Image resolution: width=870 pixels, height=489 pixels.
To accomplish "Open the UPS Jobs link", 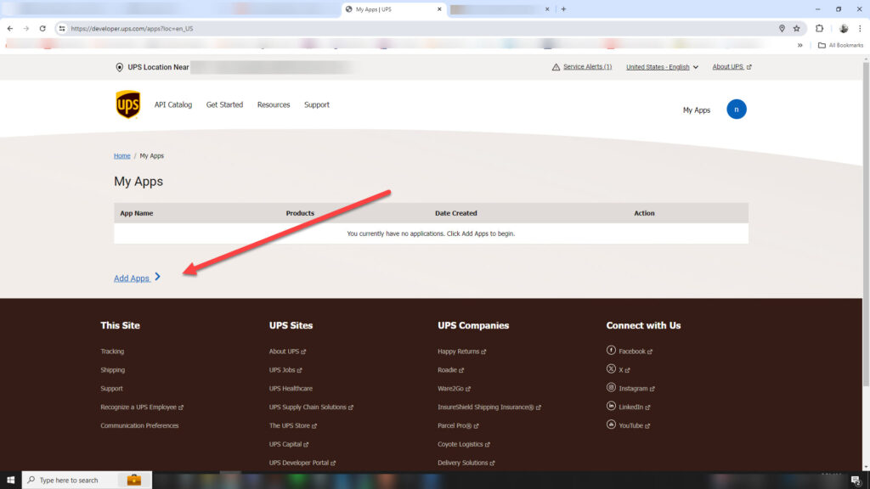I will pos(285,370).
